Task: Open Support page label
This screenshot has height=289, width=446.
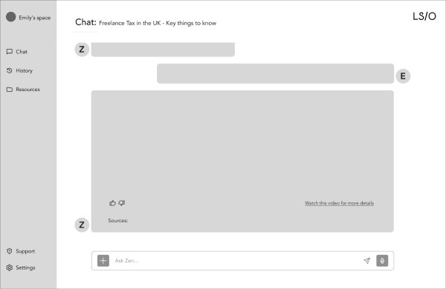Action: pos(25,251)
